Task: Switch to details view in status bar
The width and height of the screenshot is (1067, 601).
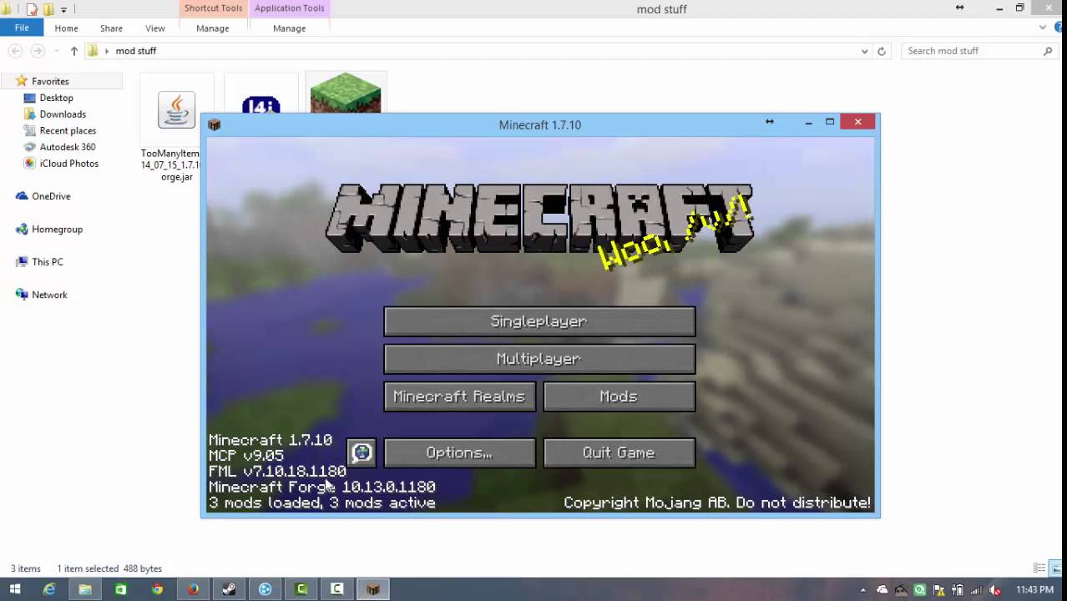Action: 1039,568
